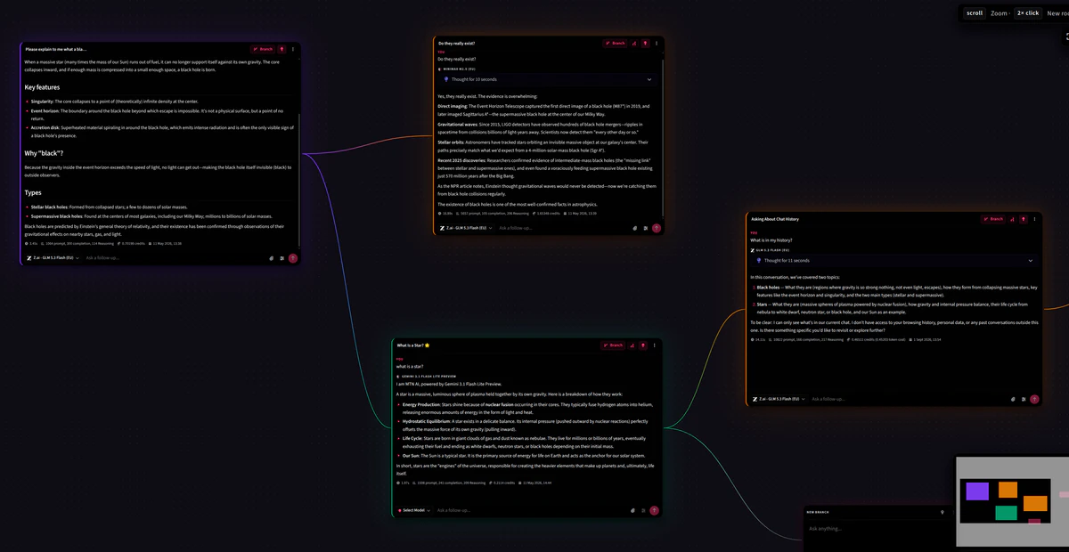Expand 'Thought for 11 seconds' reasoning

click(x=894, y=261)
